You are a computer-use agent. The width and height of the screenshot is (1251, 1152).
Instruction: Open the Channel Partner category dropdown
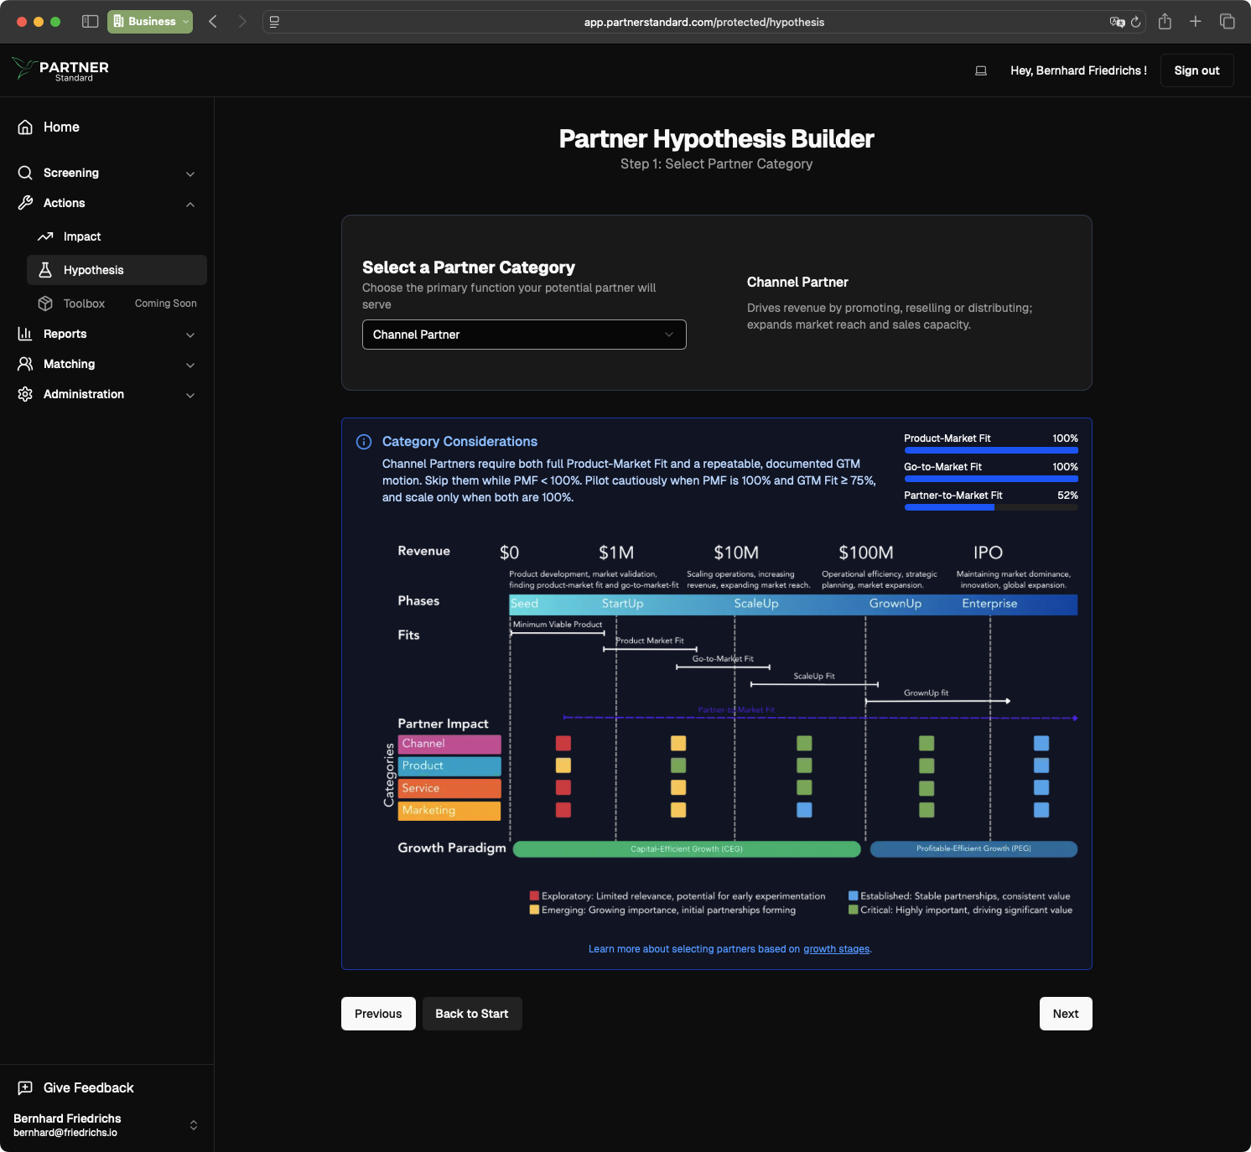[524, 335]
